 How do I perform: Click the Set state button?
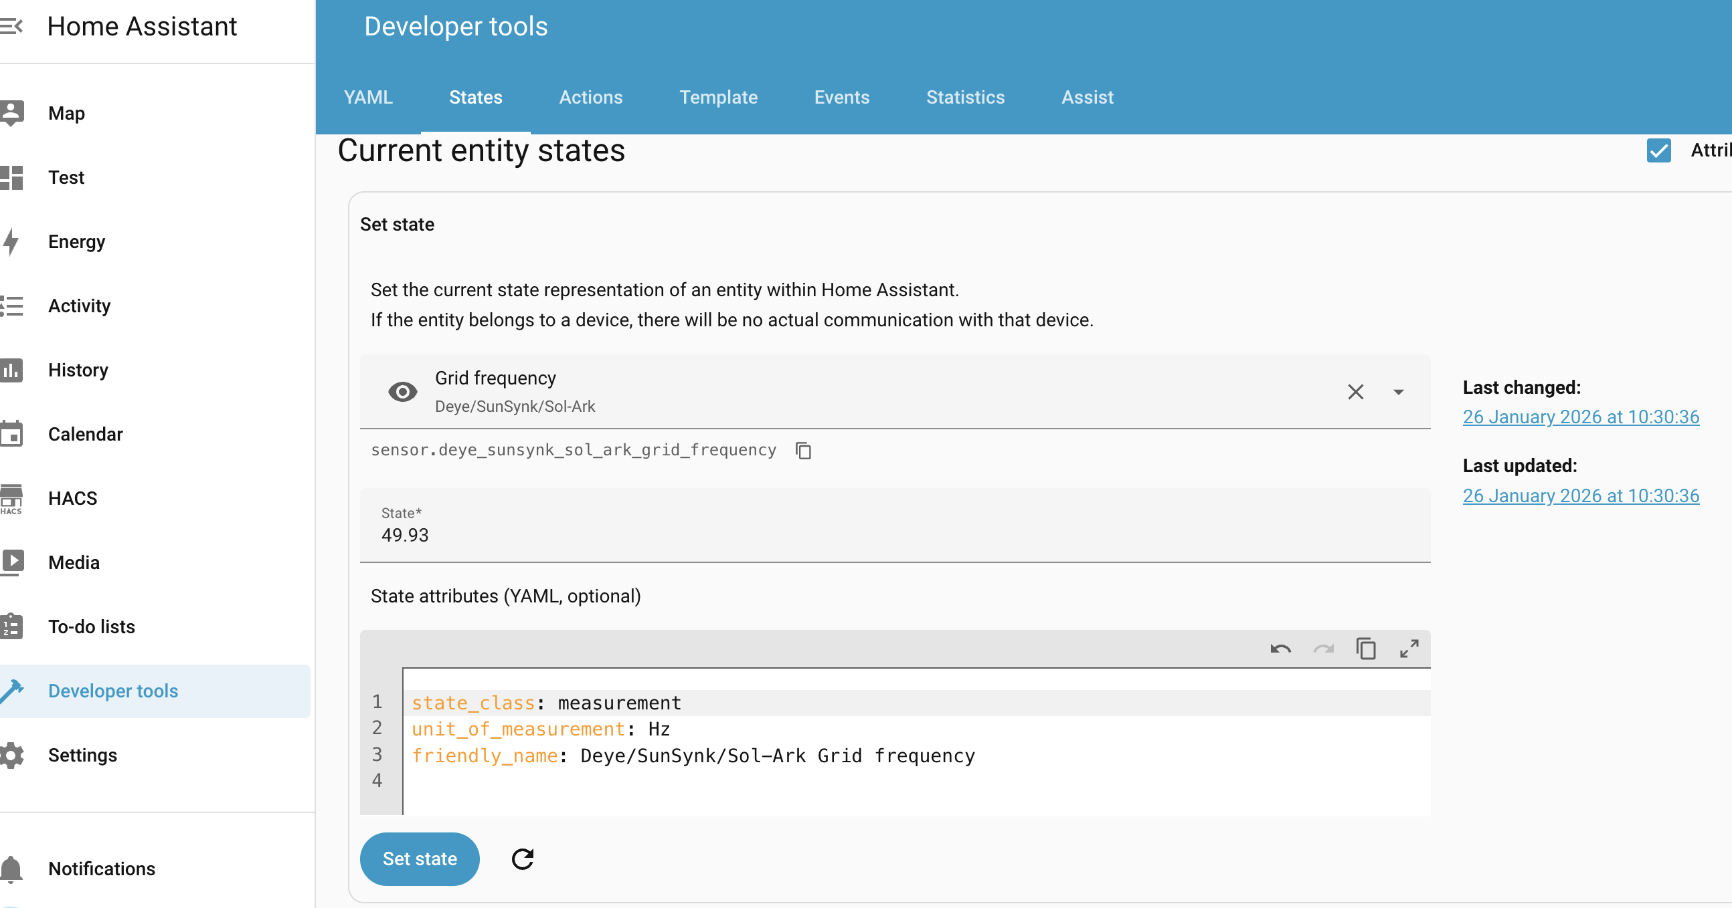click(420, 859)
